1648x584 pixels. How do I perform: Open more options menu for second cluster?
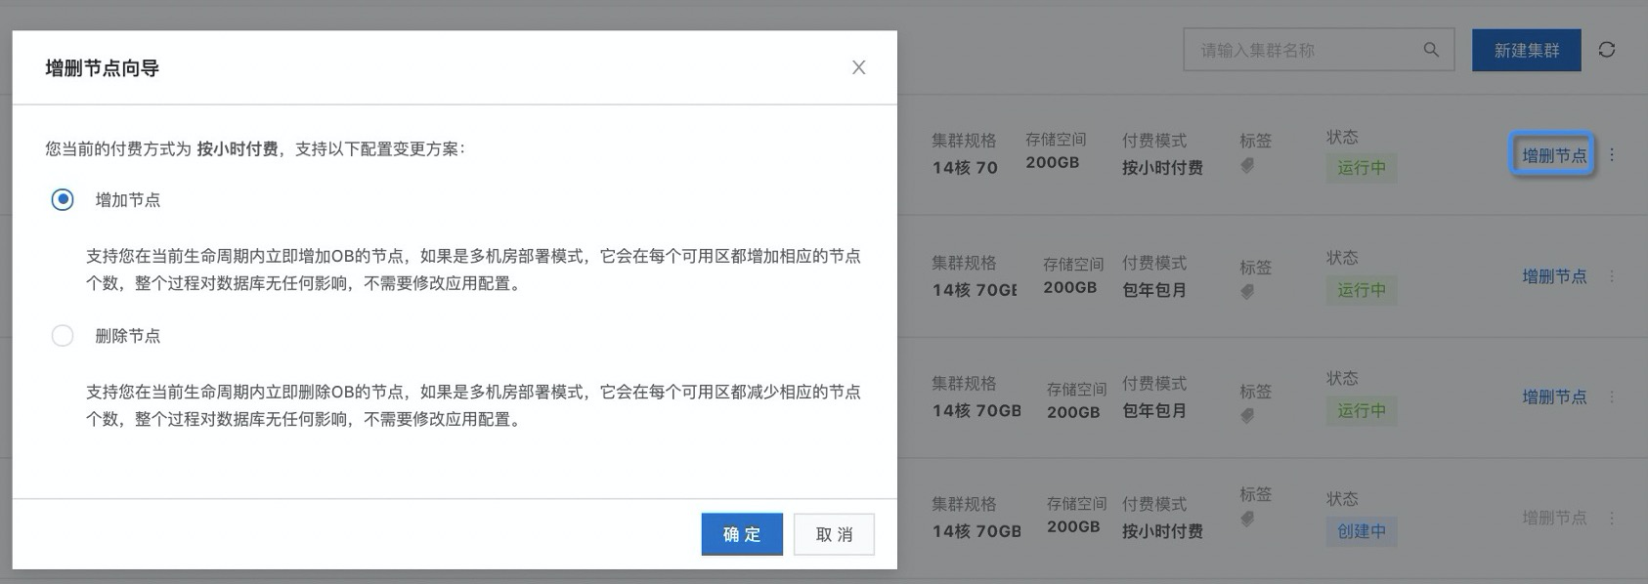click(1612, 276)
